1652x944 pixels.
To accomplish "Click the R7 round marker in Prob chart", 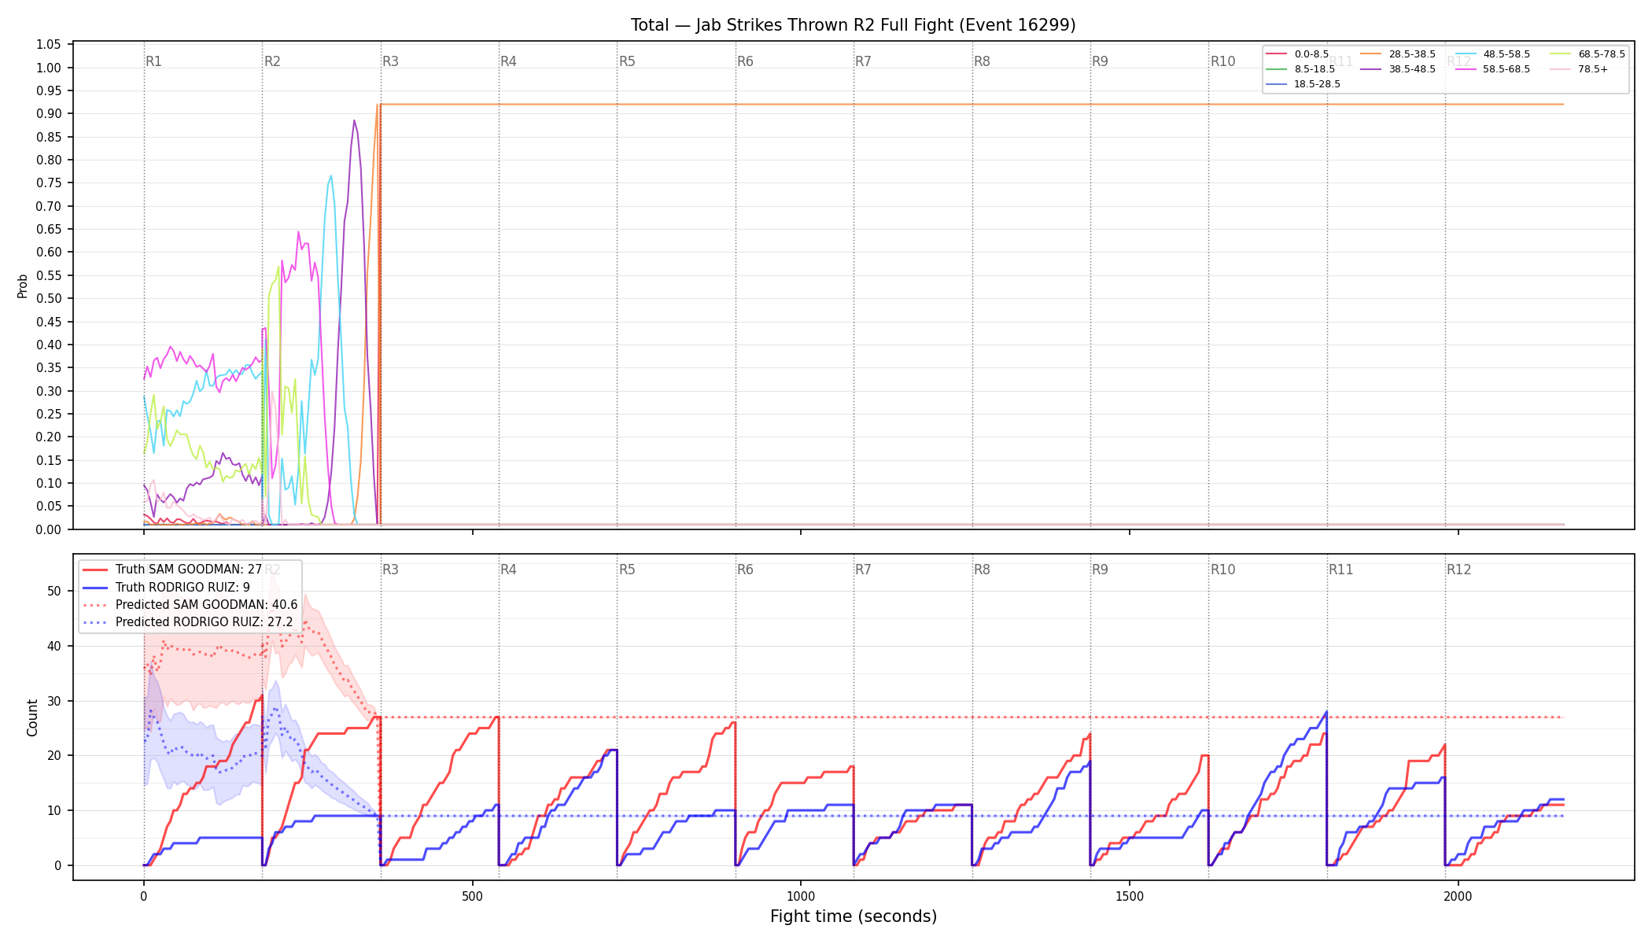I will (863, 61).
